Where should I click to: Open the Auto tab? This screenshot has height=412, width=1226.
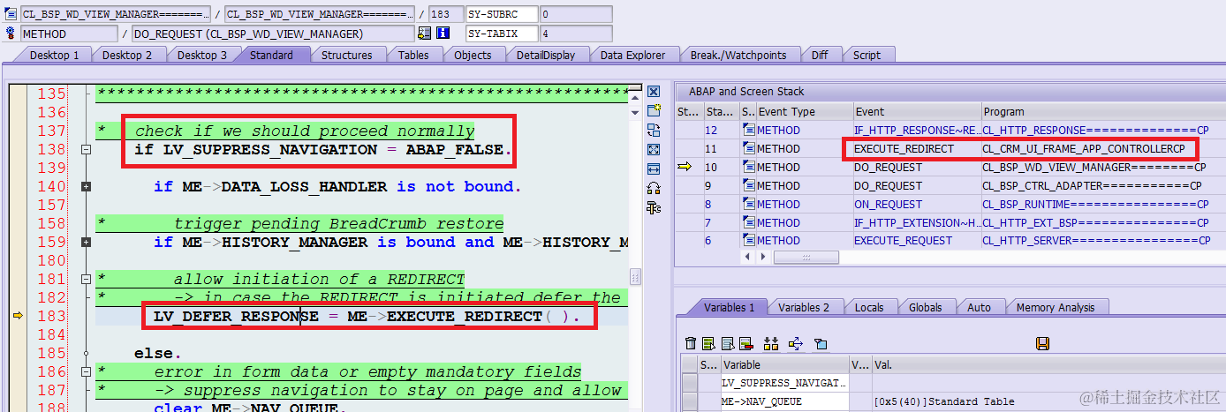coord(979,307)
